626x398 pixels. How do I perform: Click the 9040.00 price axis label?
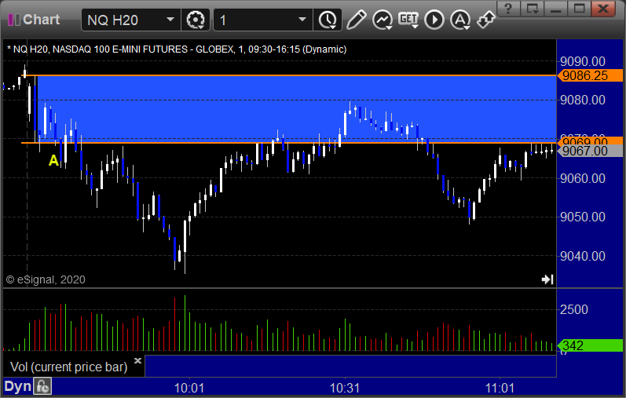coord(583,256)
